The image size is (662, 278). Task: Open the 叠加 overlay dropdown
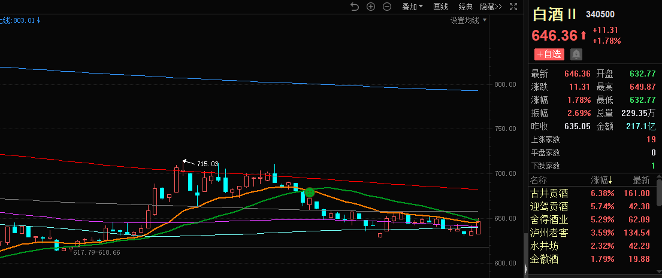pos(412,7)
